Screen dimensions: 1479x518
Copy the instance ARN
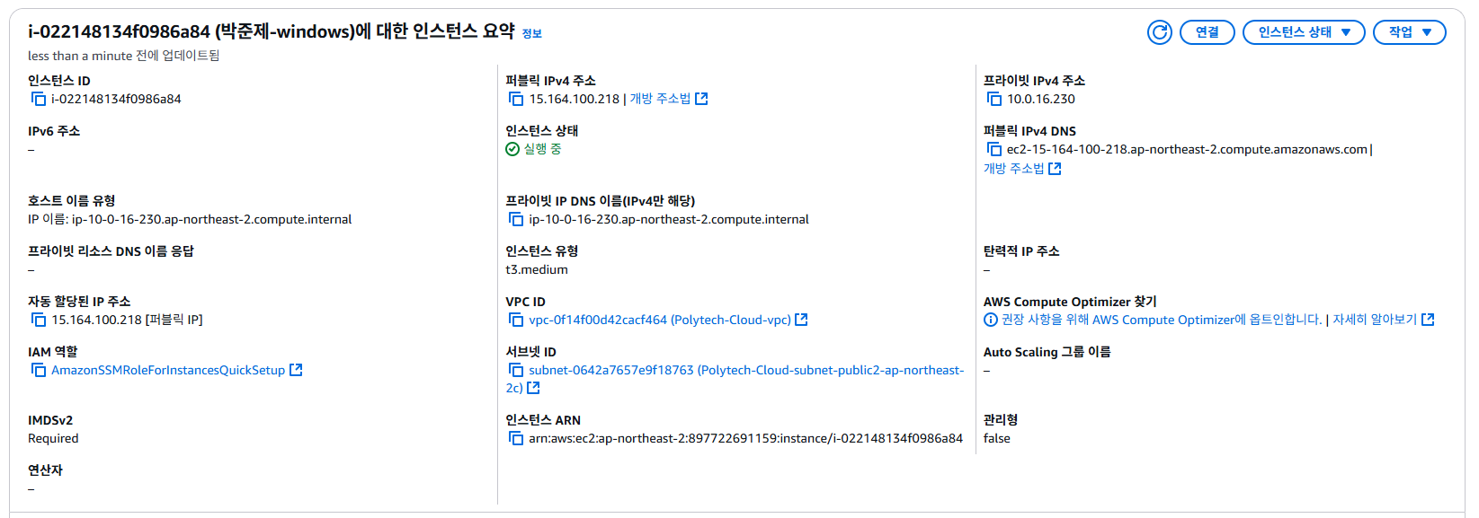click(x=516, y=439)
